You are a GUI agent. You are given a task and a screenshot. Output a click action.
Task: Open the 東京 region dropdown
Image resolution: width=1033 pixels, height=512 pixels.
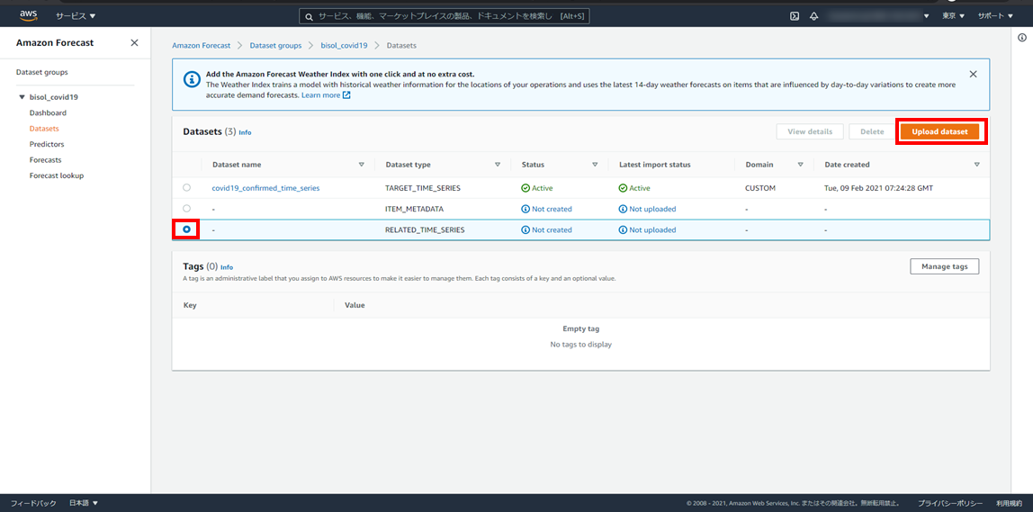tap(953, 16)
